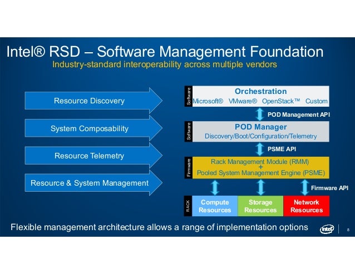
Task: Click Discovery/Boot/Configuration/Telemetry text
Action: tap(260, 136)
